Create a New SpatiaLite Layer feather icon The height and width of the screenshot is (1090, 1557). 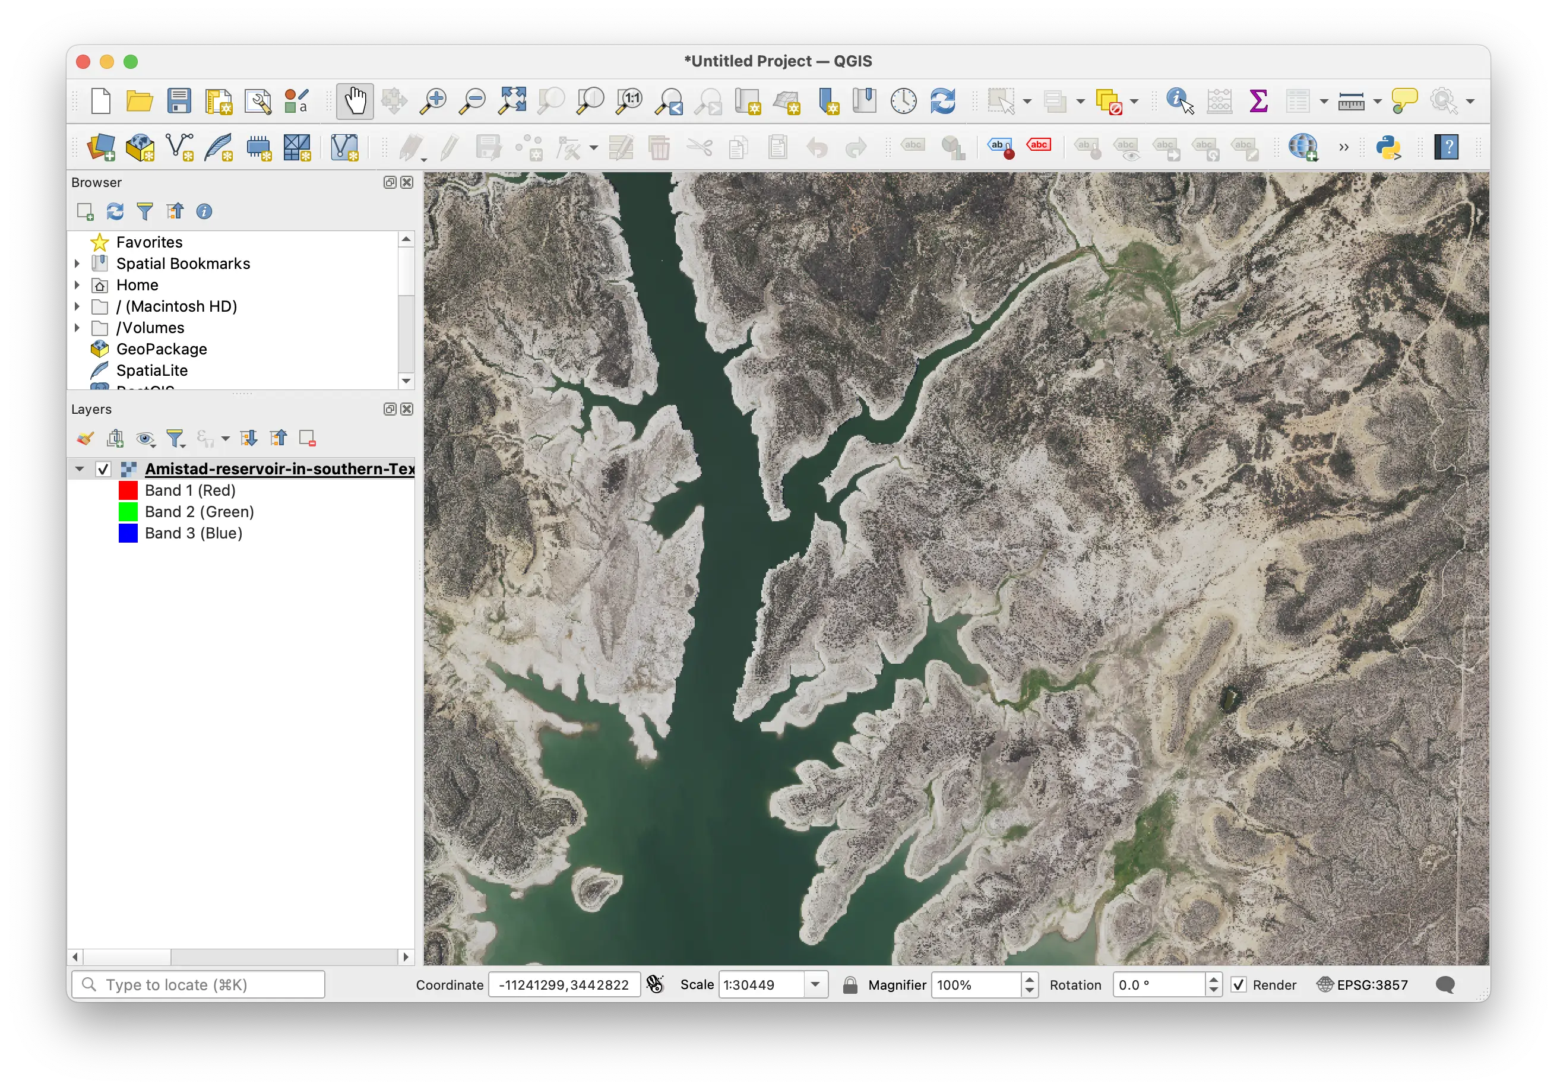[x=219, y=147]
